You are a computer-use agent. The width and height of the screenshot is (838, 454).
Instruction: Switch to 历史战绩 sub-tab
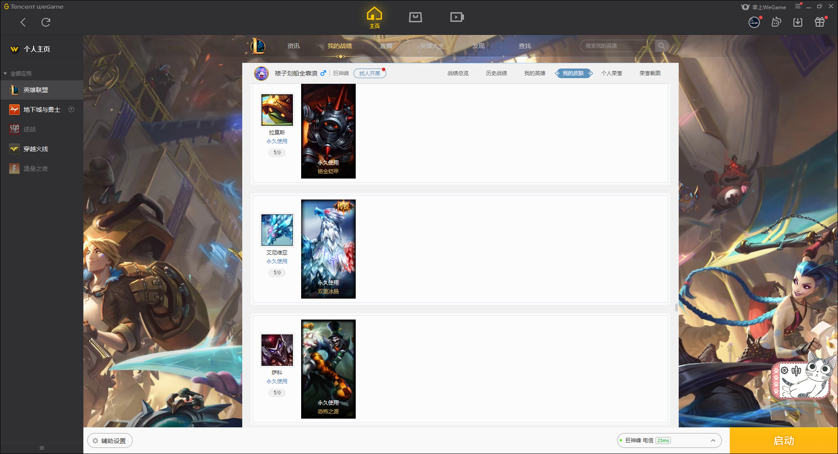pos(496,73)
